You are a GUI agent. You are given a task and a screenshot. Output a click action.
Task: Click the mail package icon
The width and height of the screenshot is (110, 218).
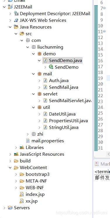39,74
